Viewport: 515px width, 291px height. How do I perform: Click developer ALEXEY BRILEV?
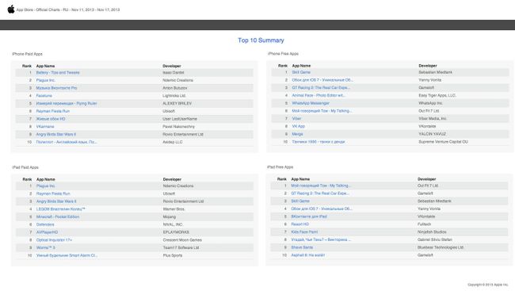pyautogui.click(x=177, y=104)
